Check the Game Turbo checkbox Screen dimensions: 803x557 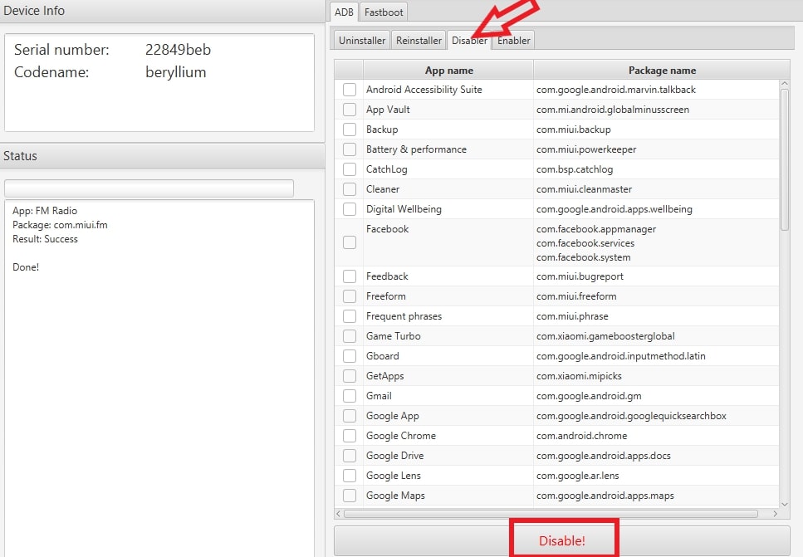(x=350, y=336)
